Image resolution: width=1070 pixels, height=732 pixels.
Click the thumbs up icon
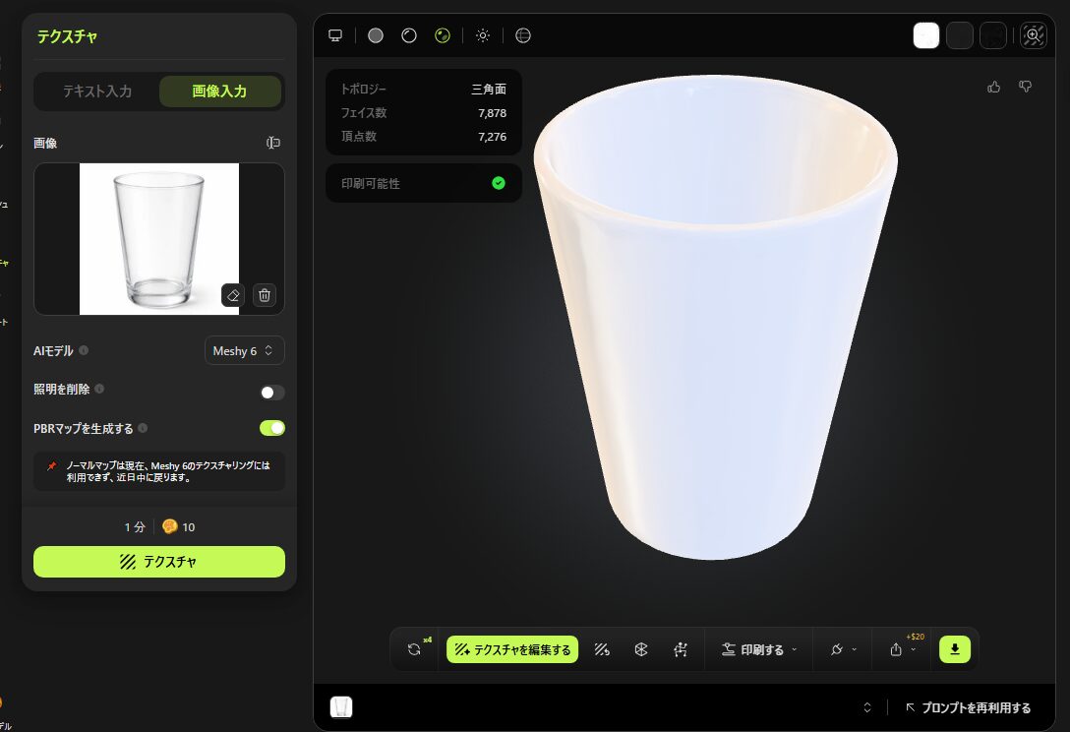coord(994,88)
